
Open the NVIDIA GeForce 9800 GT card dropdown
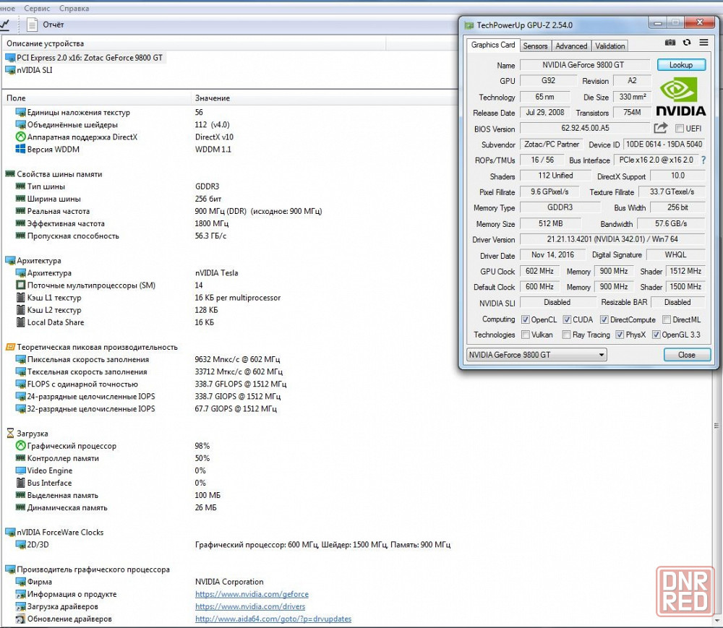pyautogui.click(x=536, y=355)
